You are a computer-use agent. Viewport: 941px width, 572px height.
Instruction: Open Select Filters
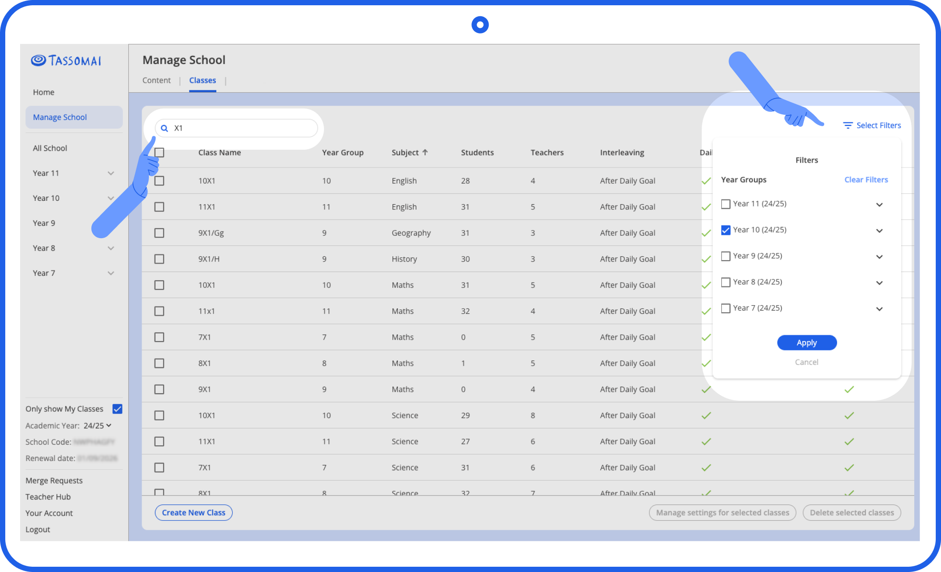tap(872, 125)
